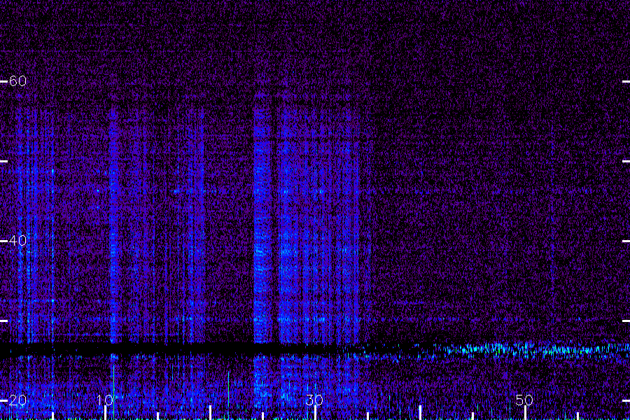Click the frequency axis label 60

pyautogui.click(x=17, y=81)
